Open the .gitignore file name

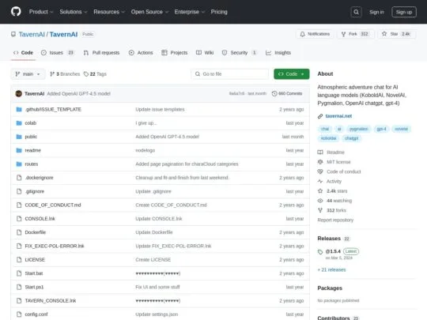click(35, 191)
